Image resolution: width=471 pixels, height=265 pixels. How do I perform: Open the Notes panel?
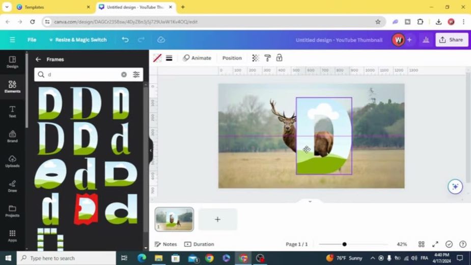click(165, 244)
